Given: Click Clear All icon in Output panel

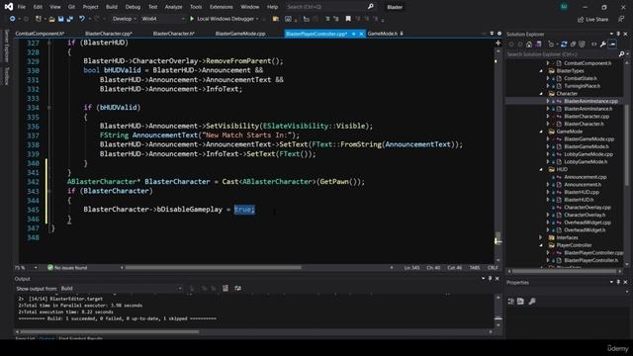Looking at the screenshot, I should pyautogui.click(x=226, y=288).
